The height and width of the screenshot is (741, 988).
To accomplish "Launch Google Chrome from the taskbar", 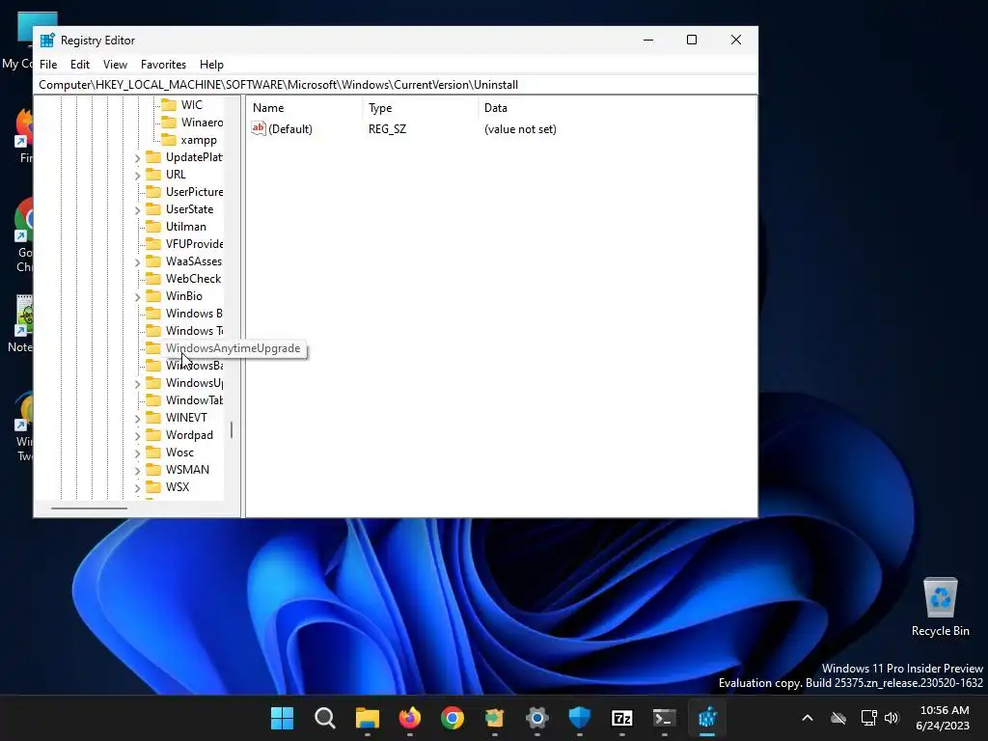I will (x=453, y=718).
